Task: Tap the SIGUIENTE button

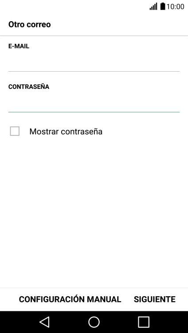Action: click(155, 299)
